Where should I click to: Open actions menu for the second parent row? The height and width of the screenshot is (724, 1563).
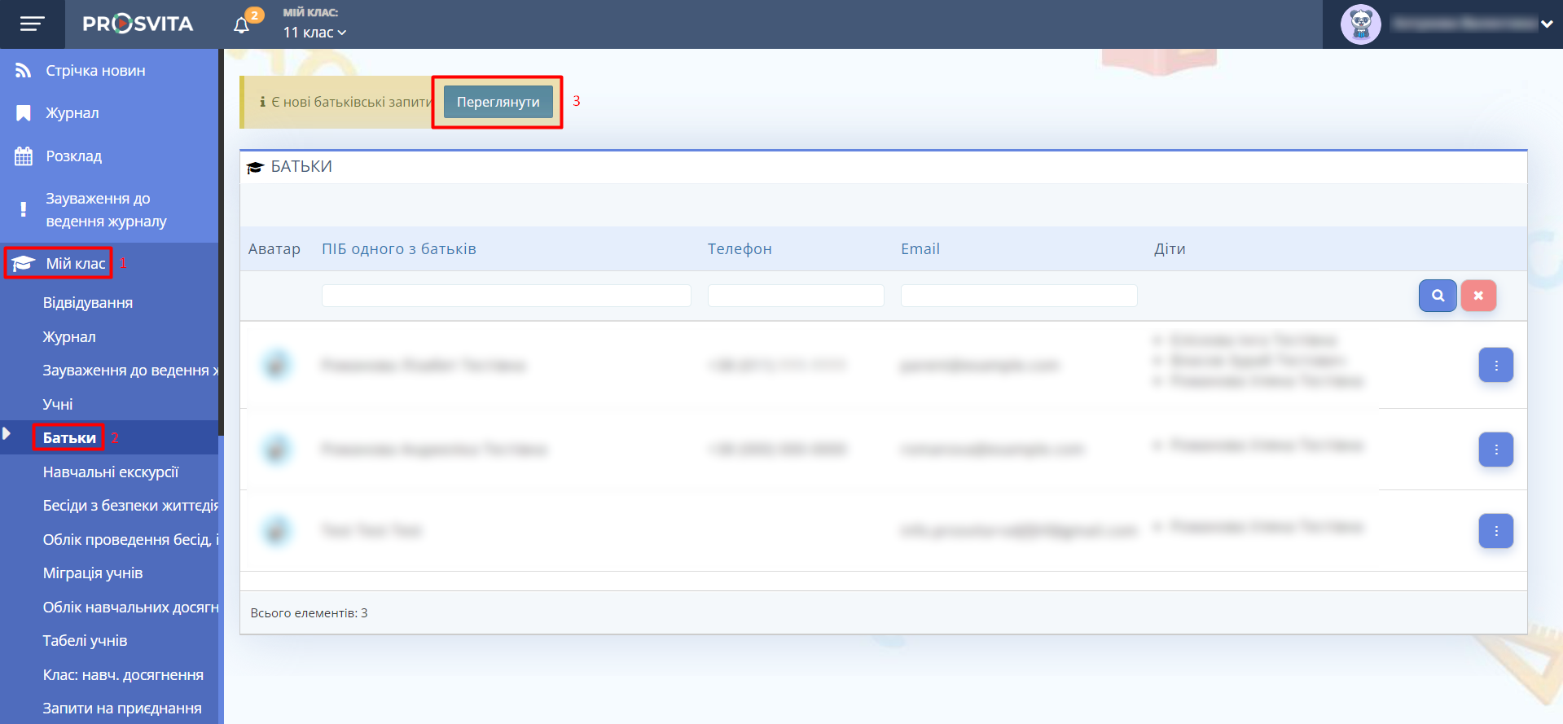click(1495, 450)
